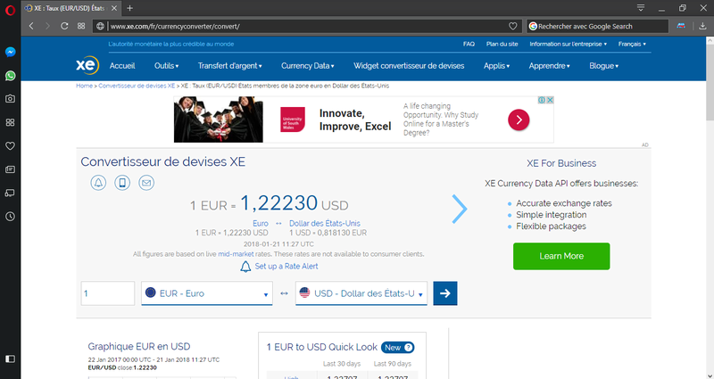Click Home in the breadcrumb
The height and width of the screenshot is (379, 714).
click(84, 86)
